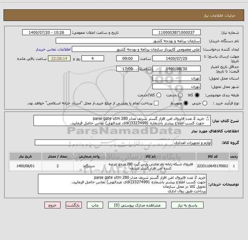
Task: Click column header نام کالا
Action: [151, 156]
